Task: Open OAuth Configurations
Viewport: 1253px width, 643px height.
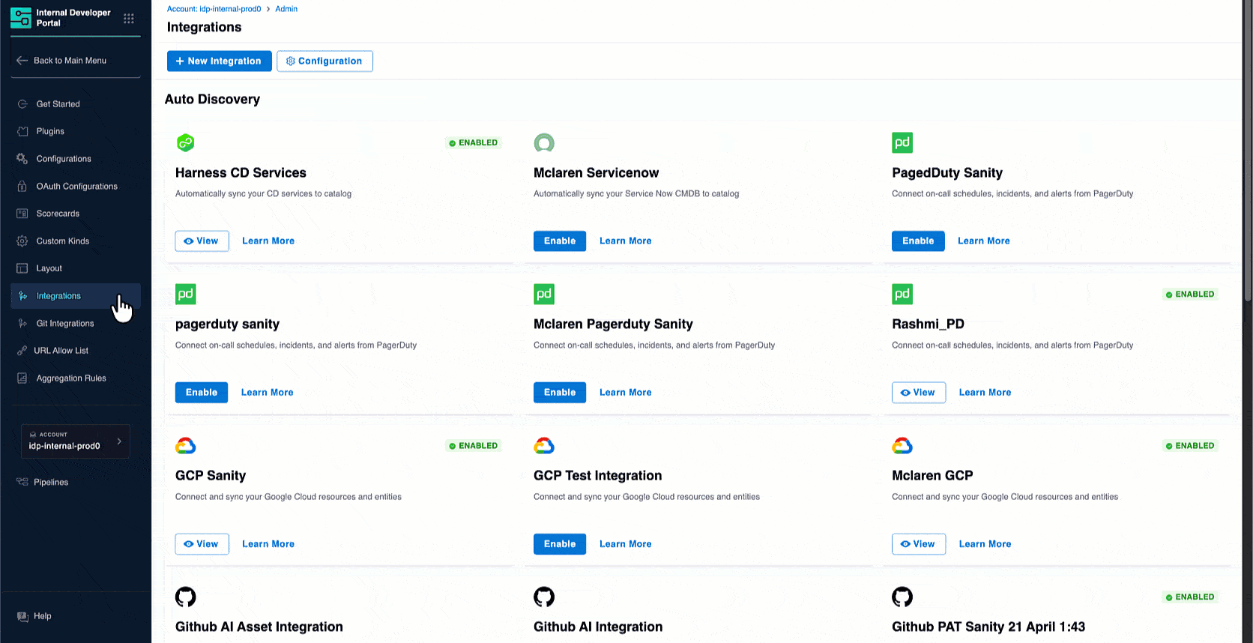Action: click(76, 187)
